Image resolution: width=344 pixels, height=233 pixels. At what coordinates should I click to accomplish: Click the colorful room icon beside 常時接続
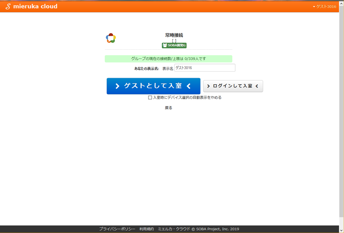tap(111, 38)
